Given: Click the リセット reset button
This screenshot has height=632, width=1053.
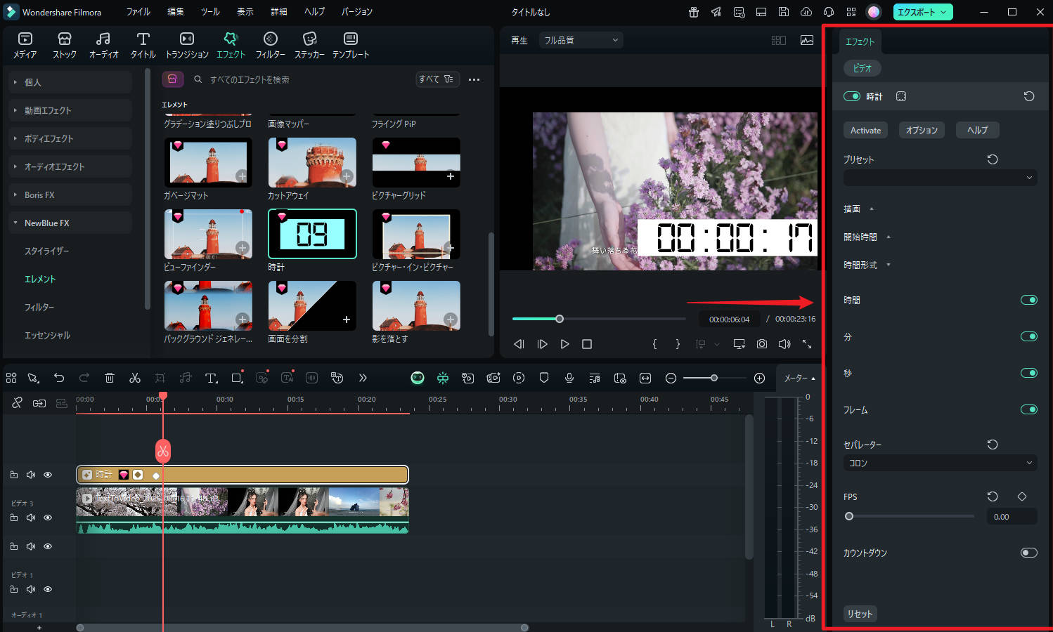Looking at the screenshot, I should tap(860, 614).
